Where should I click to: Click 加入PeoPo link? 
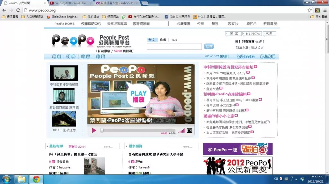tap(245, 56)
